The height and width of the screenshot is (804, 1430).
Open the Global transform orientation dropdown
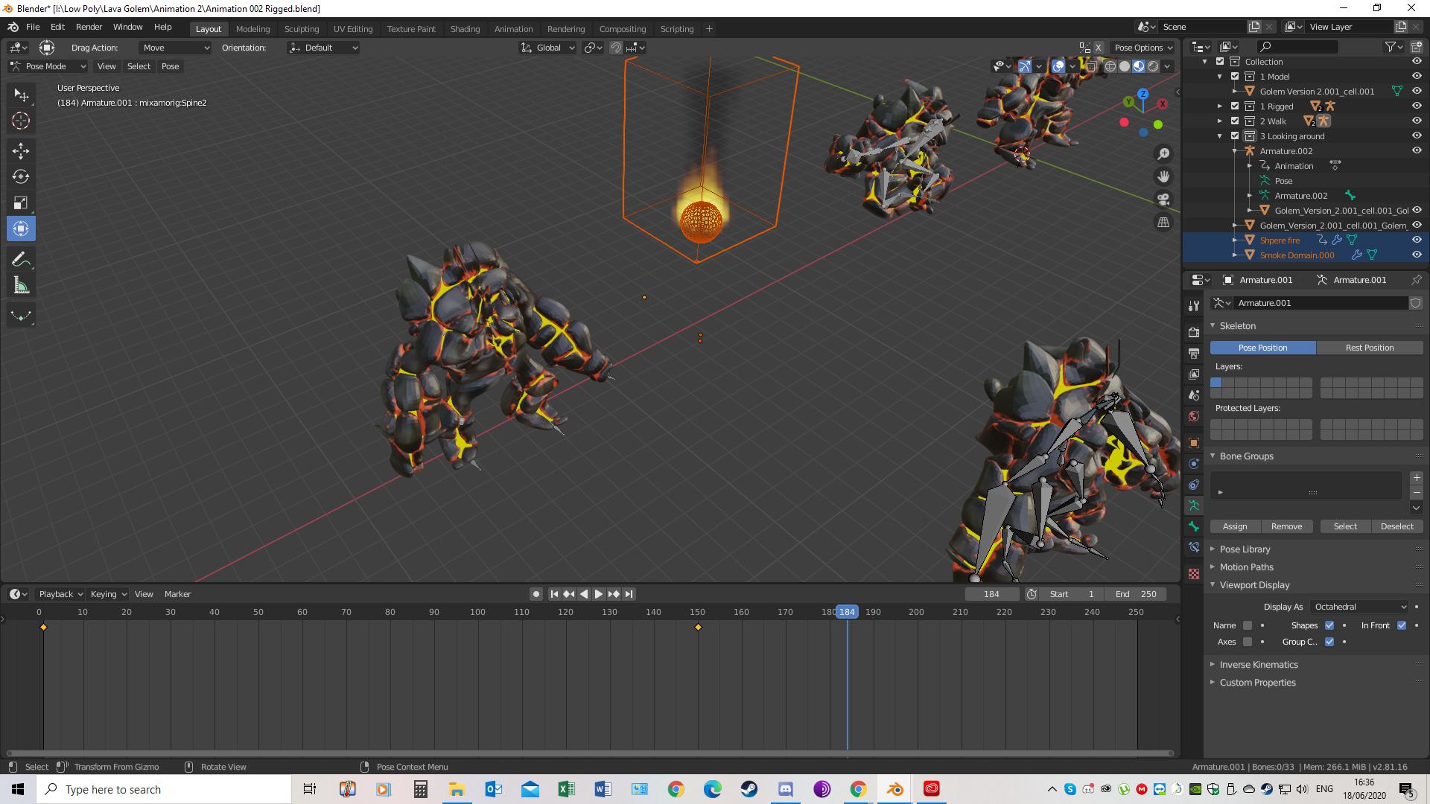click(548, 48)
